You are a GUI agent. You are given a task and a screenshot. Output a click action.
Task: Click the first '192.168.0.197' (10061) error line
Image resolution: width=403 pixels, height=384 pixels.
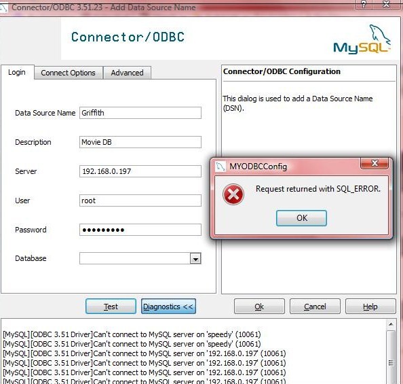pyautogui.click(x=145, y=353)
